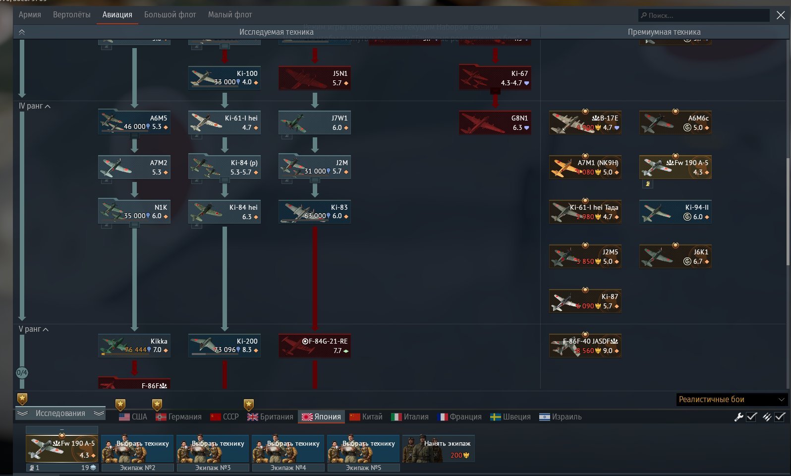Select the Kikka jet card
Viewport: 791px width, 476px height.
(x=134, y=346)
